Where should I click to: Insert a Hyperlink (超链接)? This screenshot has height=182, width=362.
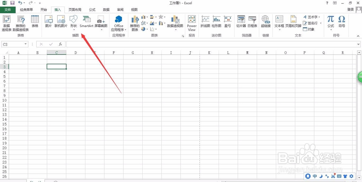[x=266, y=22]
